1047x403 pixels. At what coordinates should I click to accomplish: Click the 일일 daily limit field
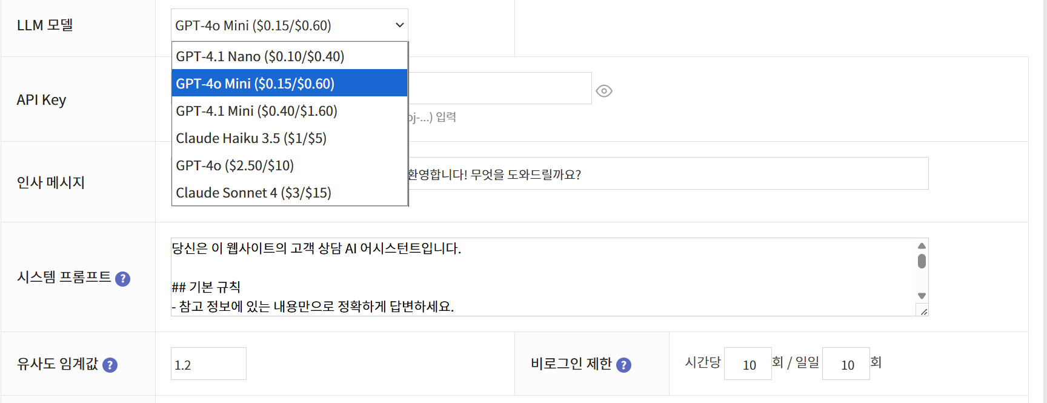846,364
